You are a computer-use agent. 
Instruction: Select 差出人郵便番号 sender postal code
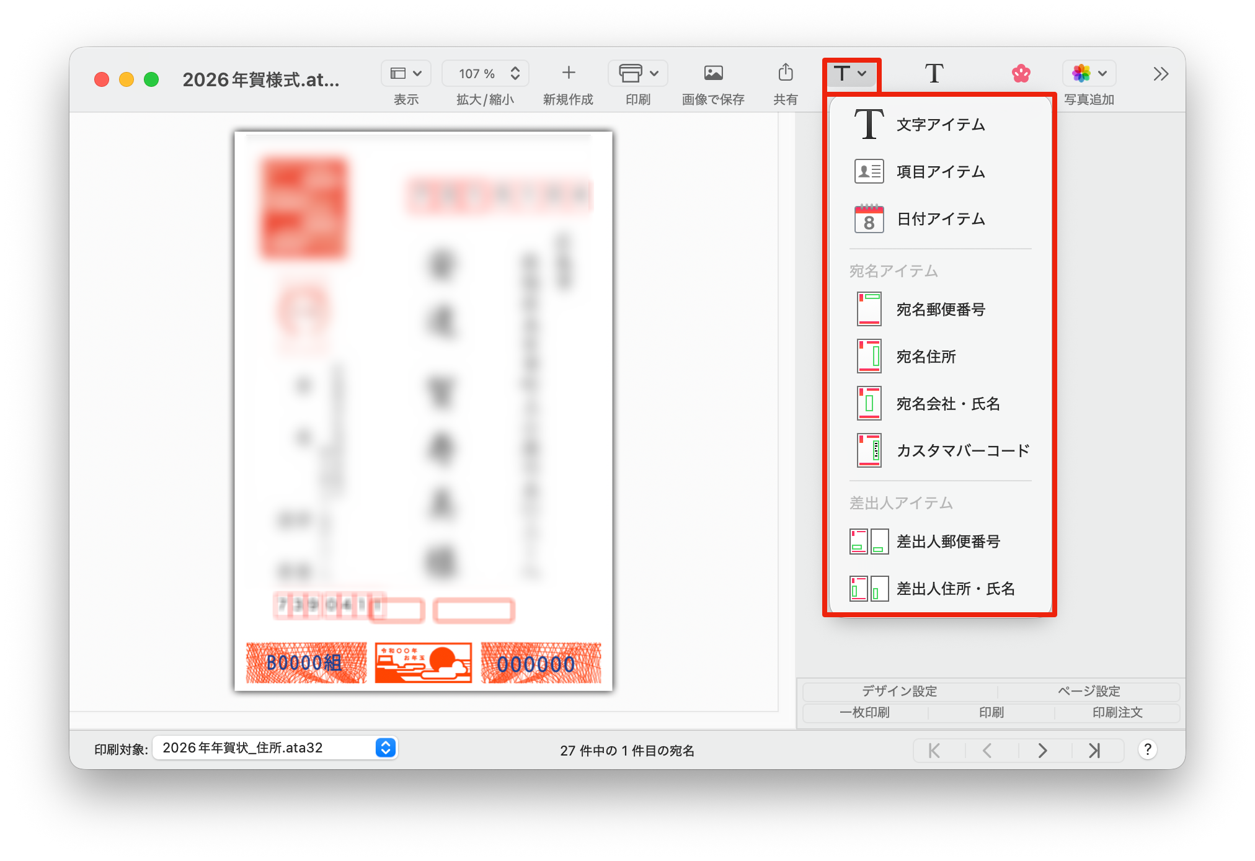(x=947, y=542)
